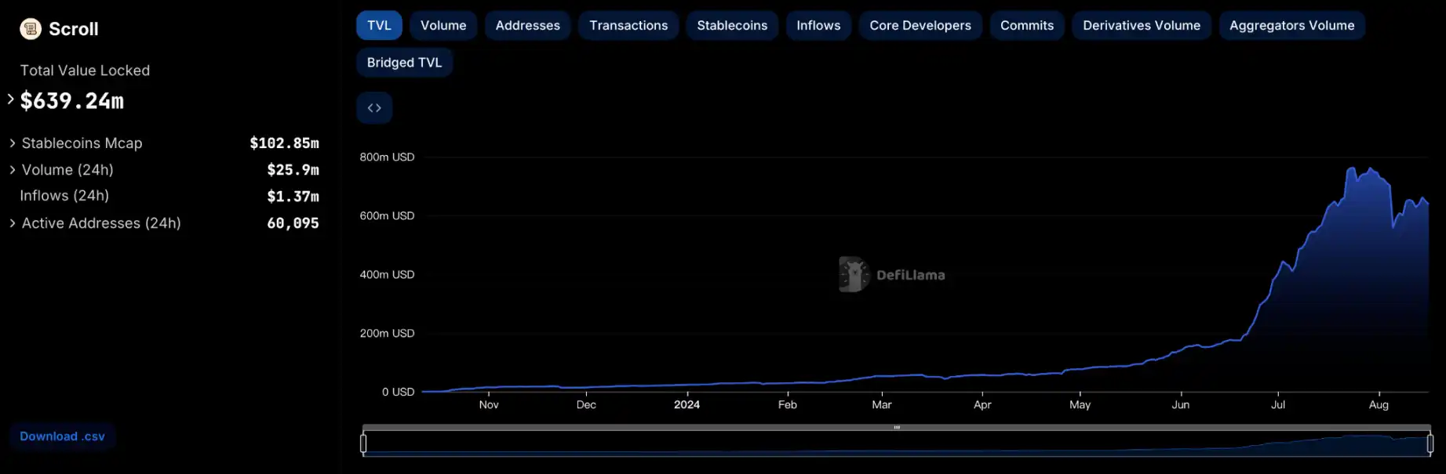
Task: Toggle the TVL chart metric
Action: click(x=379, y=26)
